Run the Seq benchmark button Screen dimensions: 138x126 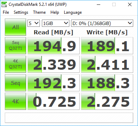pyautogui.click(x=15, y=83)
